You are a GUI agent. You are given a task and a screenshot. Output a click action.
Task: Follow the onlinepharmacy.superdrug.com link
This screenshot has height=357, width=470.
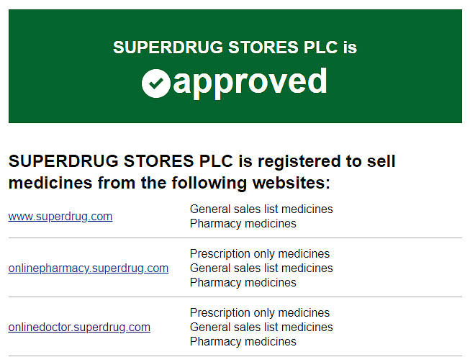coord(89,268)
